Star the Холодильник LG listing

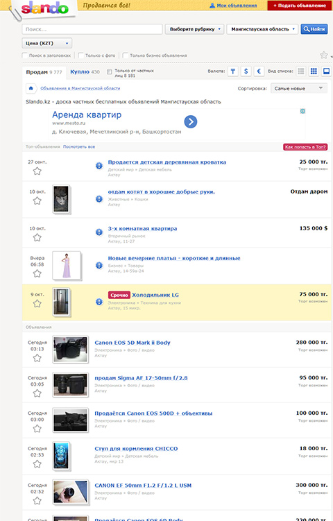(x=37, y=304)
